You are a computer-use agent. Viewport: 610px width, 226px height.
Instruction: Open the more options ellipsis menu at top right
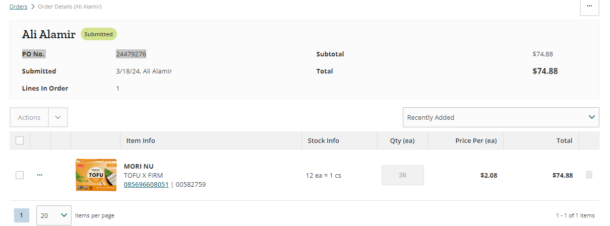coord(589,7)
